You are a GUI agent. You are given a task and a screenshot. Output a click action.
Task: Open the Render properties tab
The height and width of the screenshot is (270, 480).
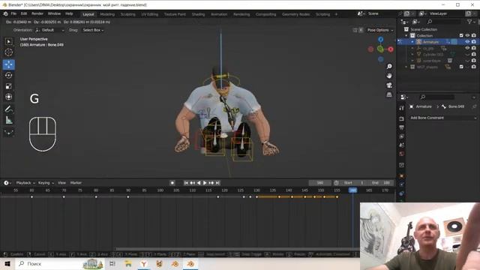point(402,118)
